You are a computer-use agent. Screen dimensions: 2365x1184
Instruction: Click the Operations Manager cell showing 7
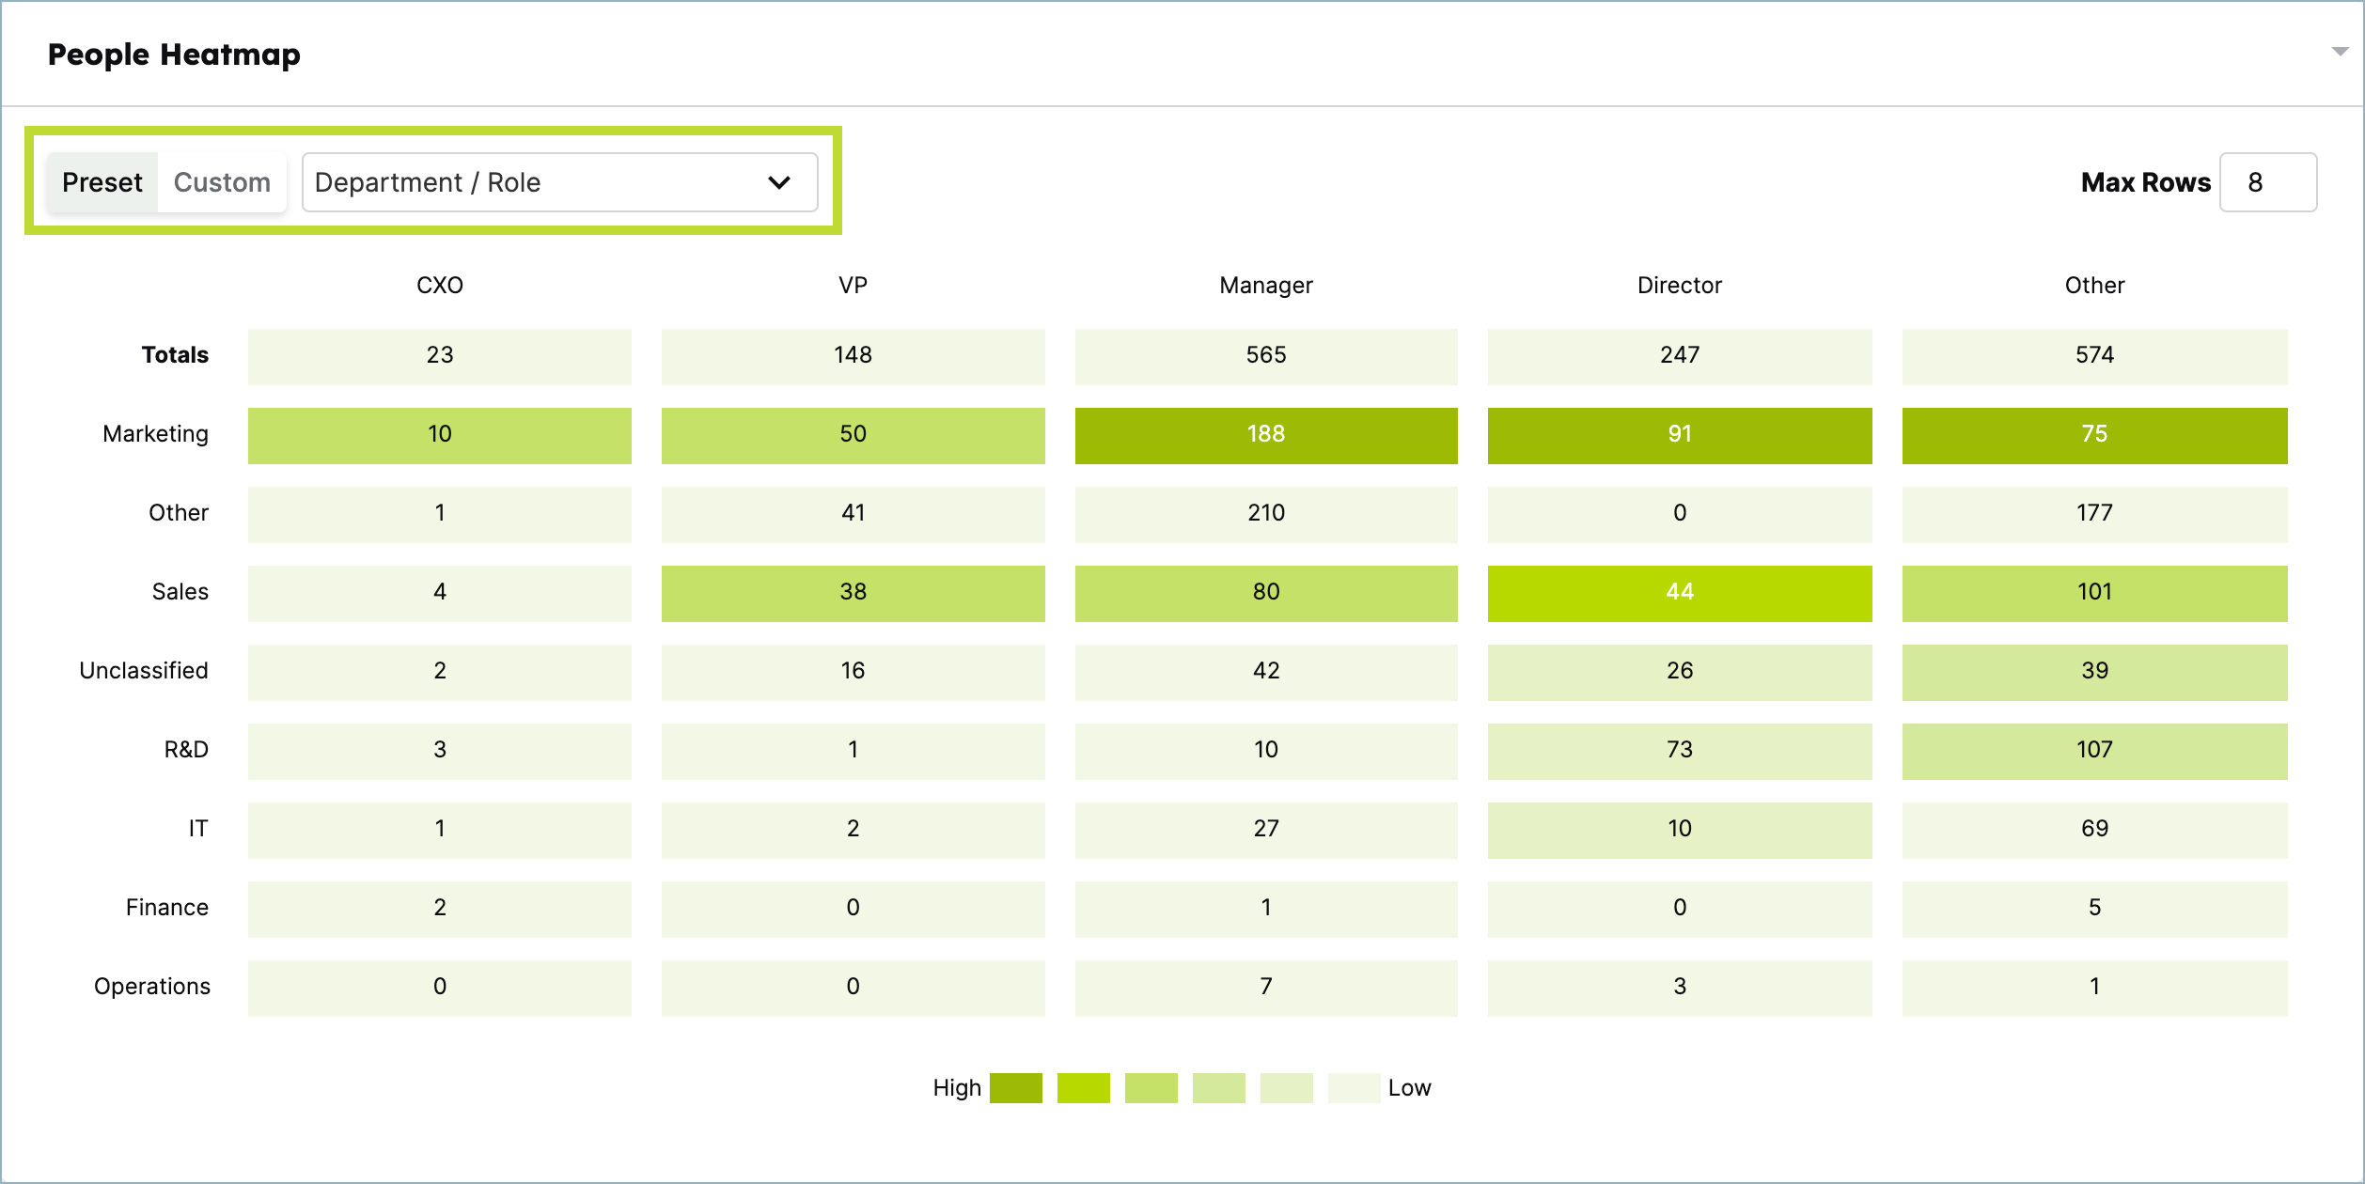coord(1266,987)
